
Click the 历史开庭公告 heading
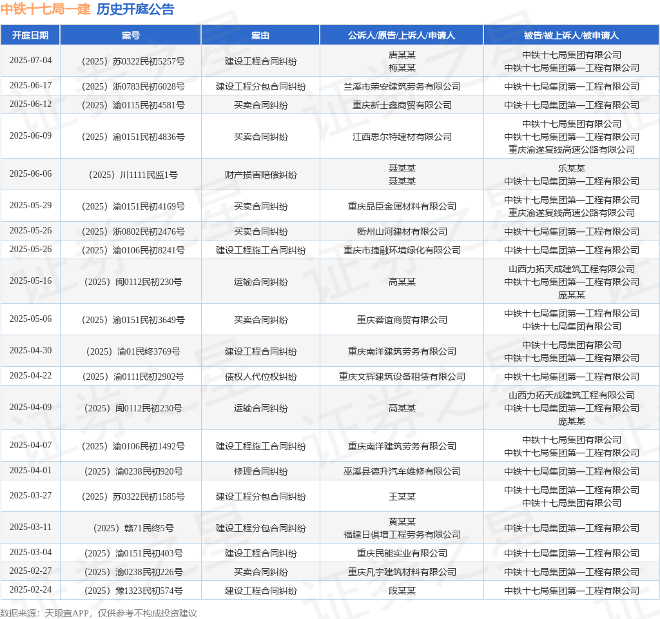point(135,9)
